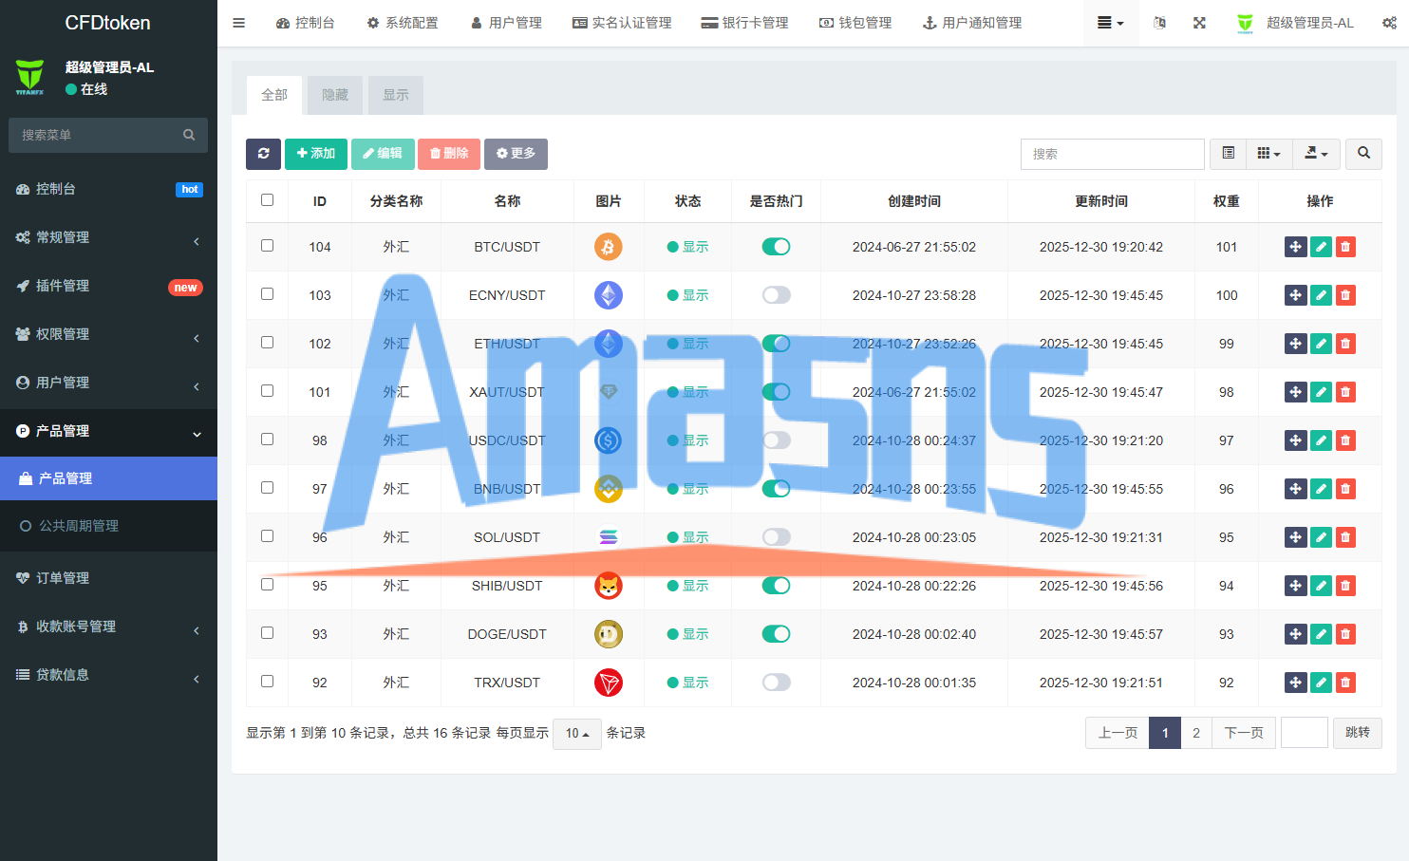Click the 更多 button
Screen dimensions: 1409x861
click(516, 154)
